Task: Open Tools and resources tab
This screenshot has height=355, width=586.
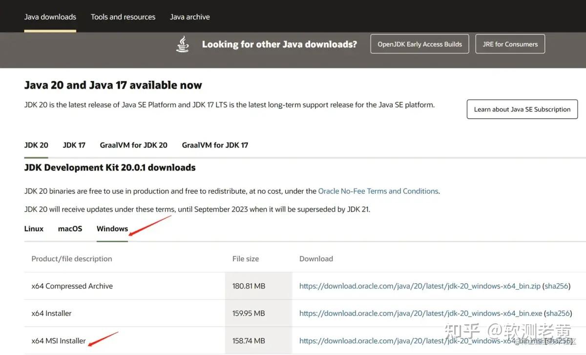Action: pos(123,17)
